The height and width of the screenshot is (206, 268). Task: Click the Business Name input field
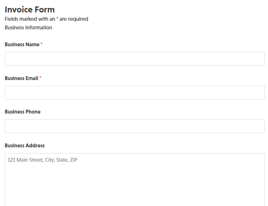pos(134,59)
